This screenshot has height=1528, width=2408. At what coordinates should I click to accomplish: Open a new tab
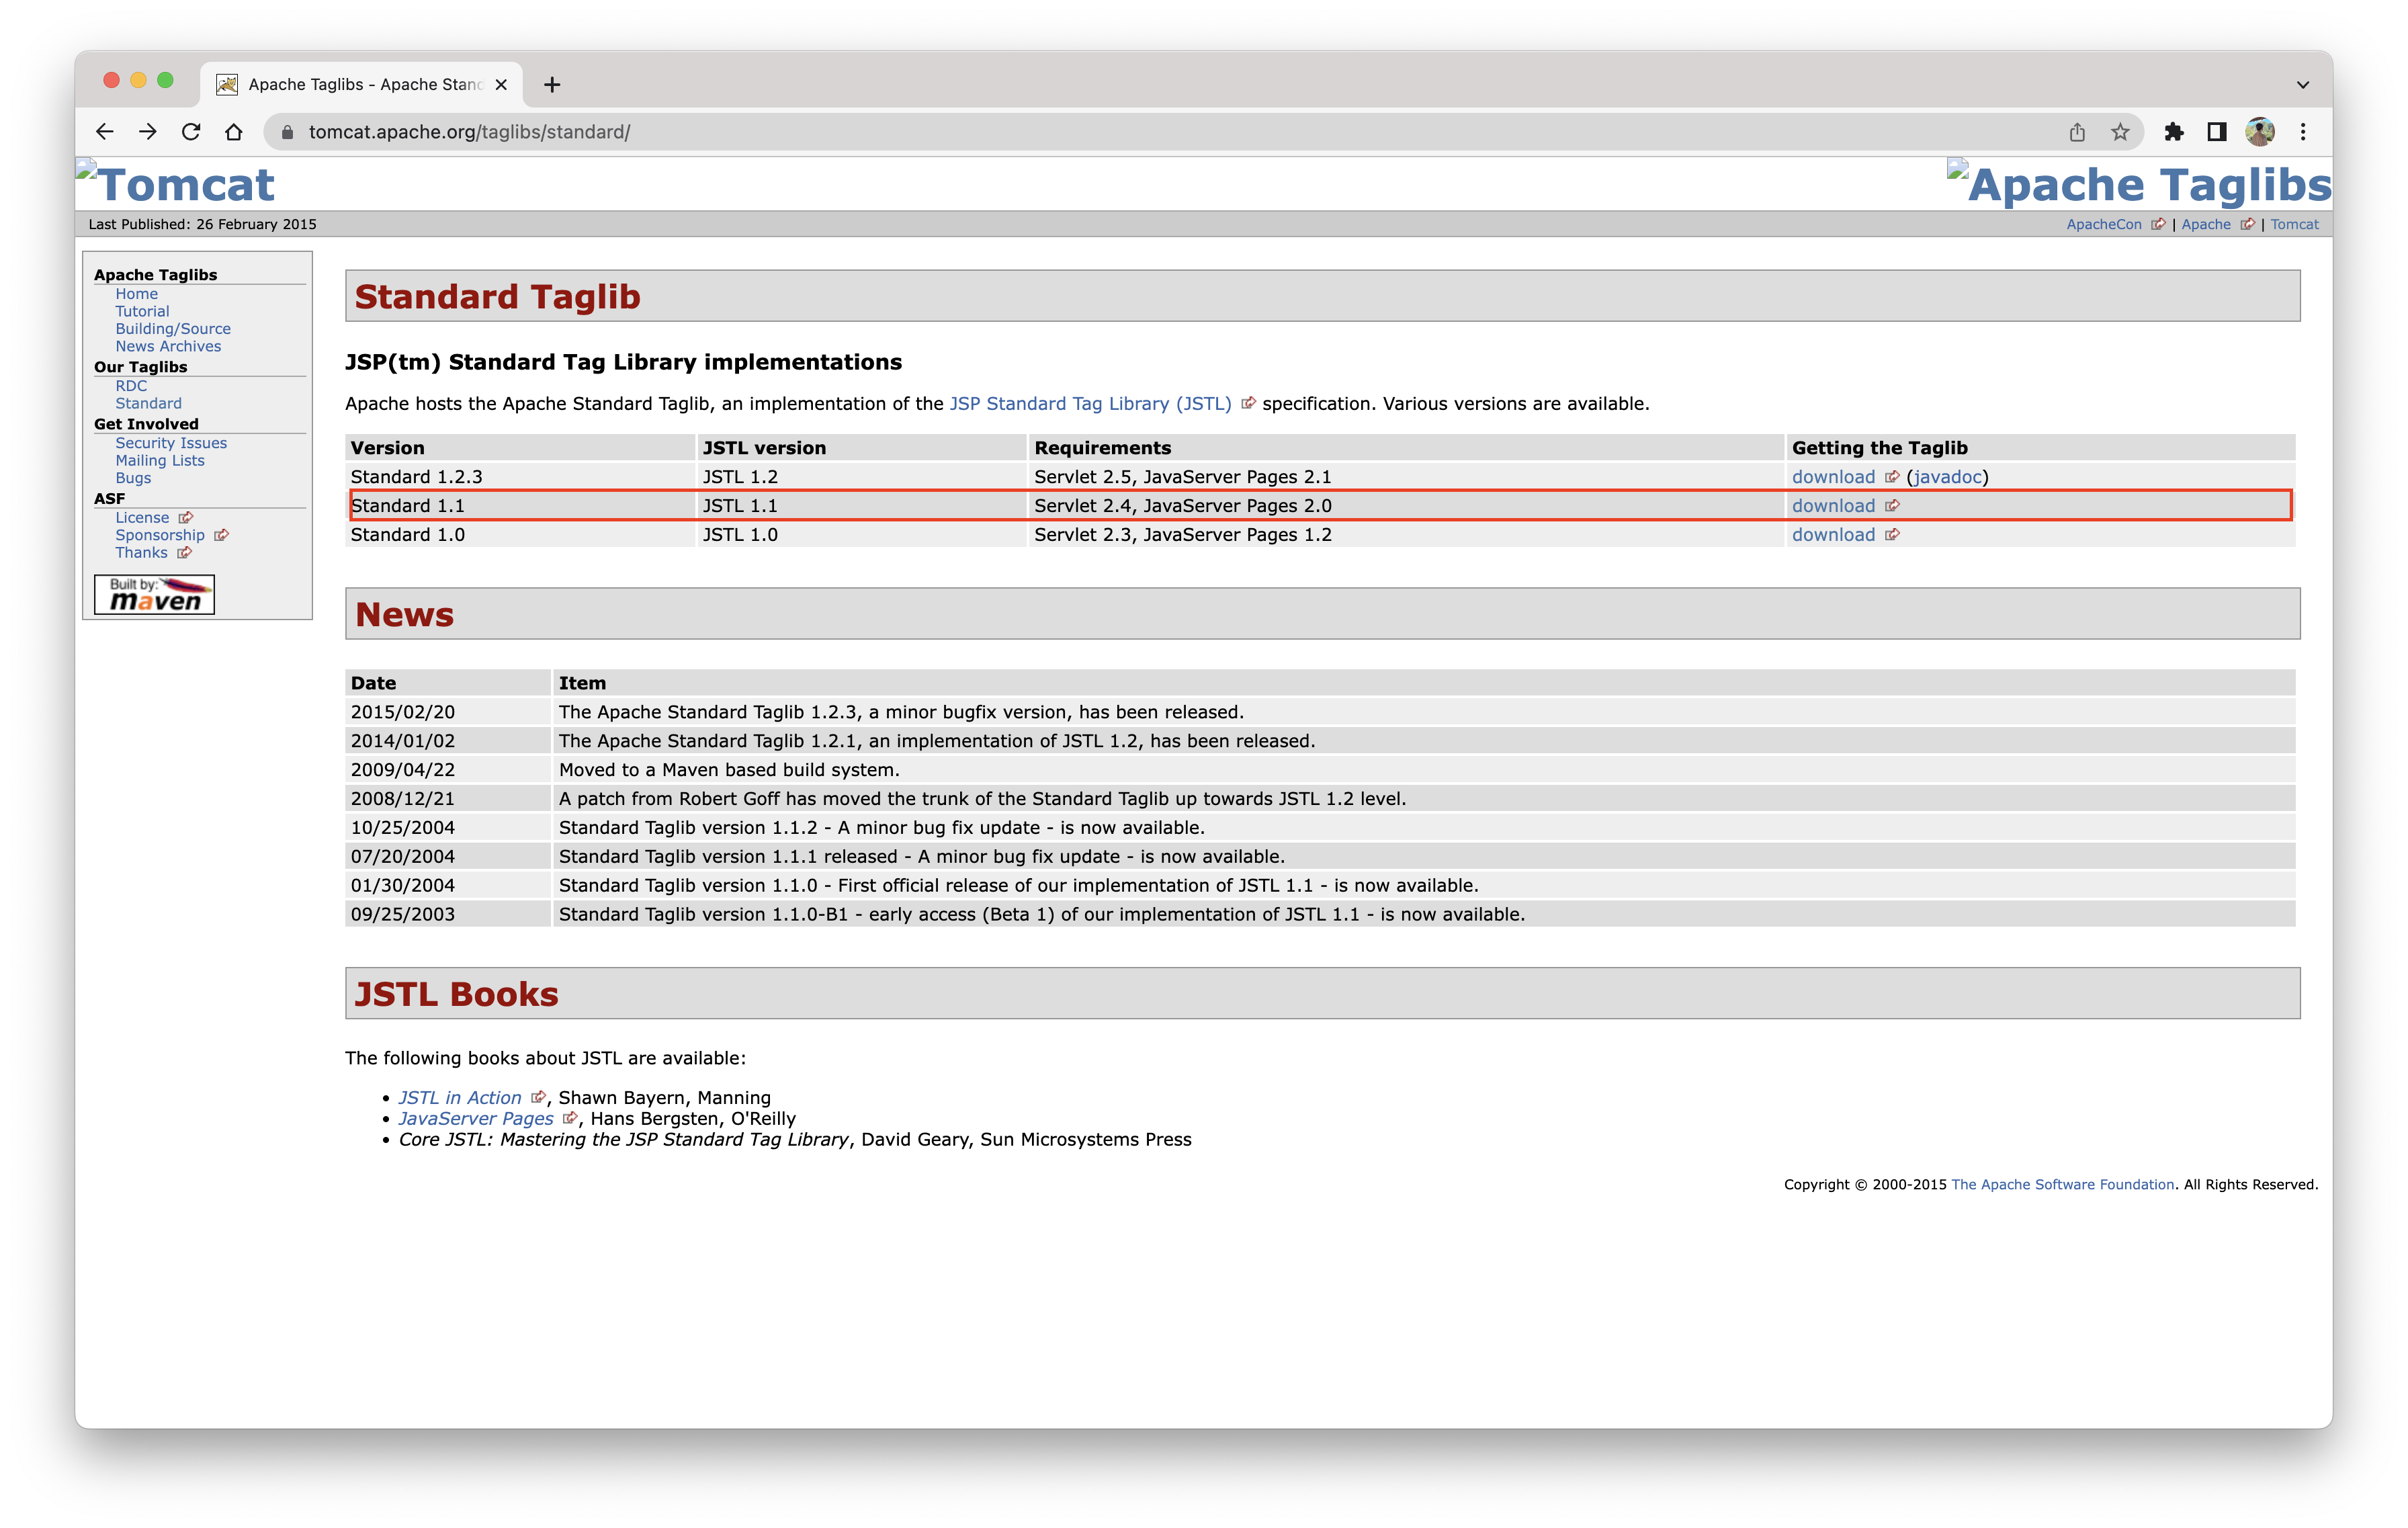(x=552, y=85)
